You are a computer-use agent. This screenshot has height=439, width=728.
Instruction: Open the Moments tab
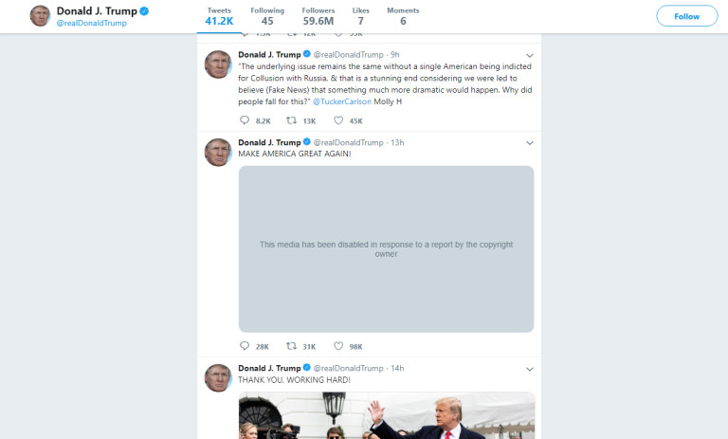403,16
